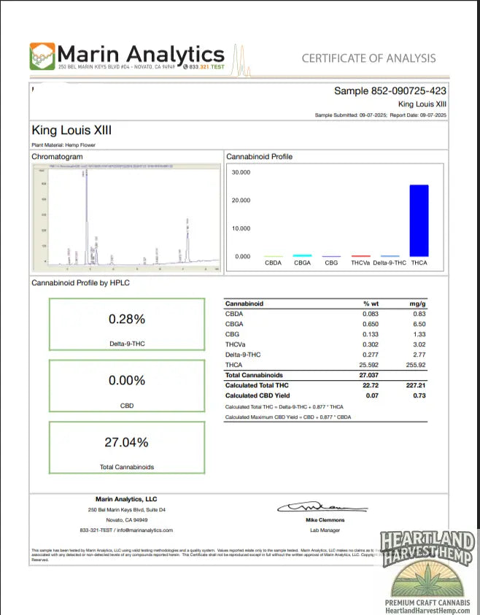The height and width of the screenshot is (615, 480).
Task: Click the CBG '1.33' mg/g cell
Action: (419, 334)
